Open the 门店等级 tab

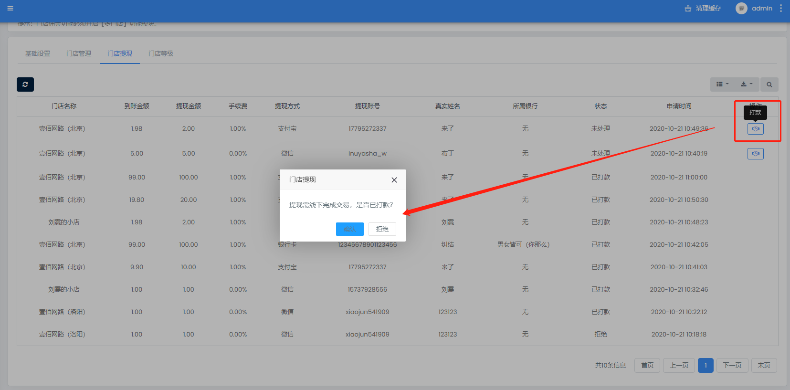point(161,53)
